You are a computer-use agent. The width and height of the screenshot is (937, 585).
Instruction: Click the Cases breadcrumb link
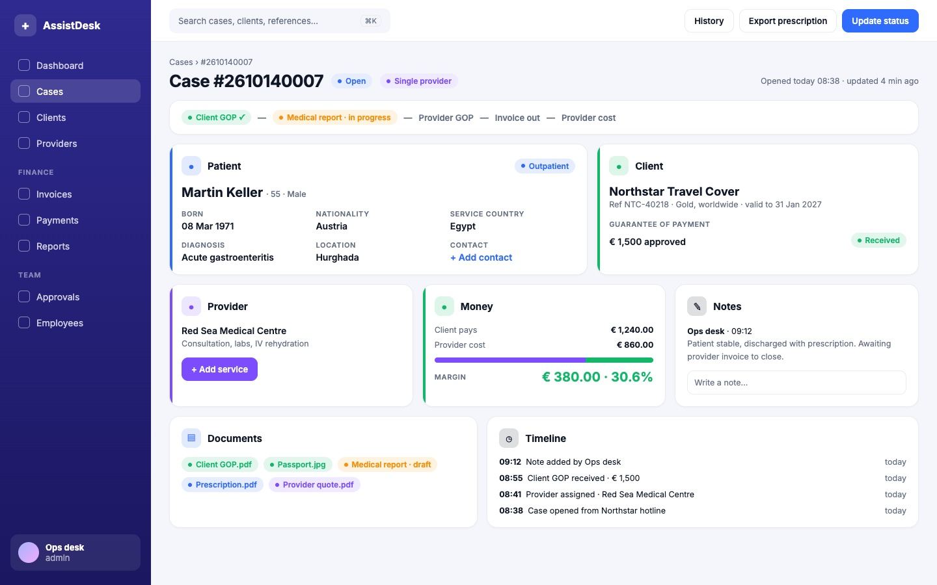click(x=181, y=62)
